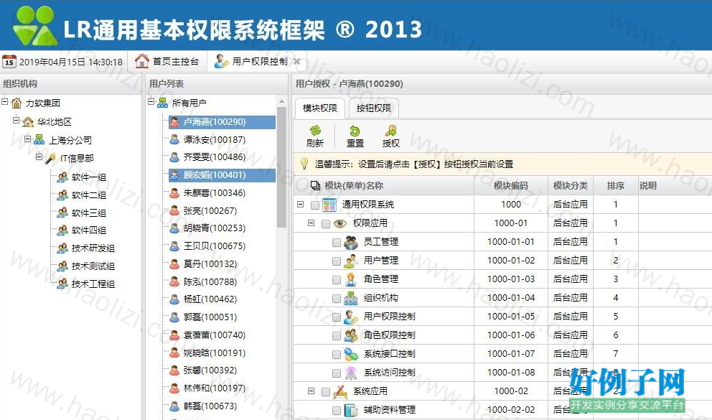Viewport: 712px width, 420px height.
Task: Open the 按钮权限 tab
Action: 373,108
